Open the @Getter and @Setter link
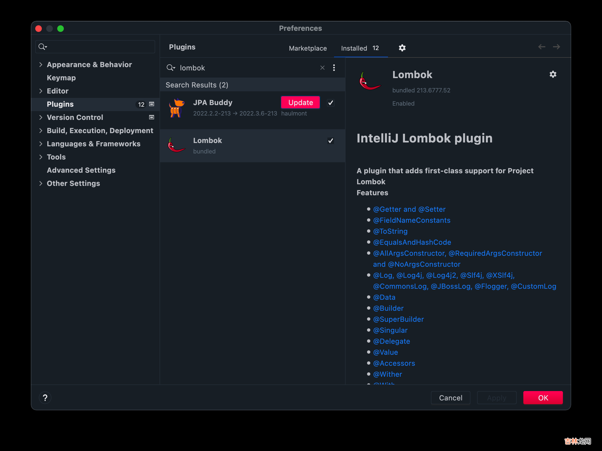The height and width of the screenshot is (451, 602). [409, 209]
